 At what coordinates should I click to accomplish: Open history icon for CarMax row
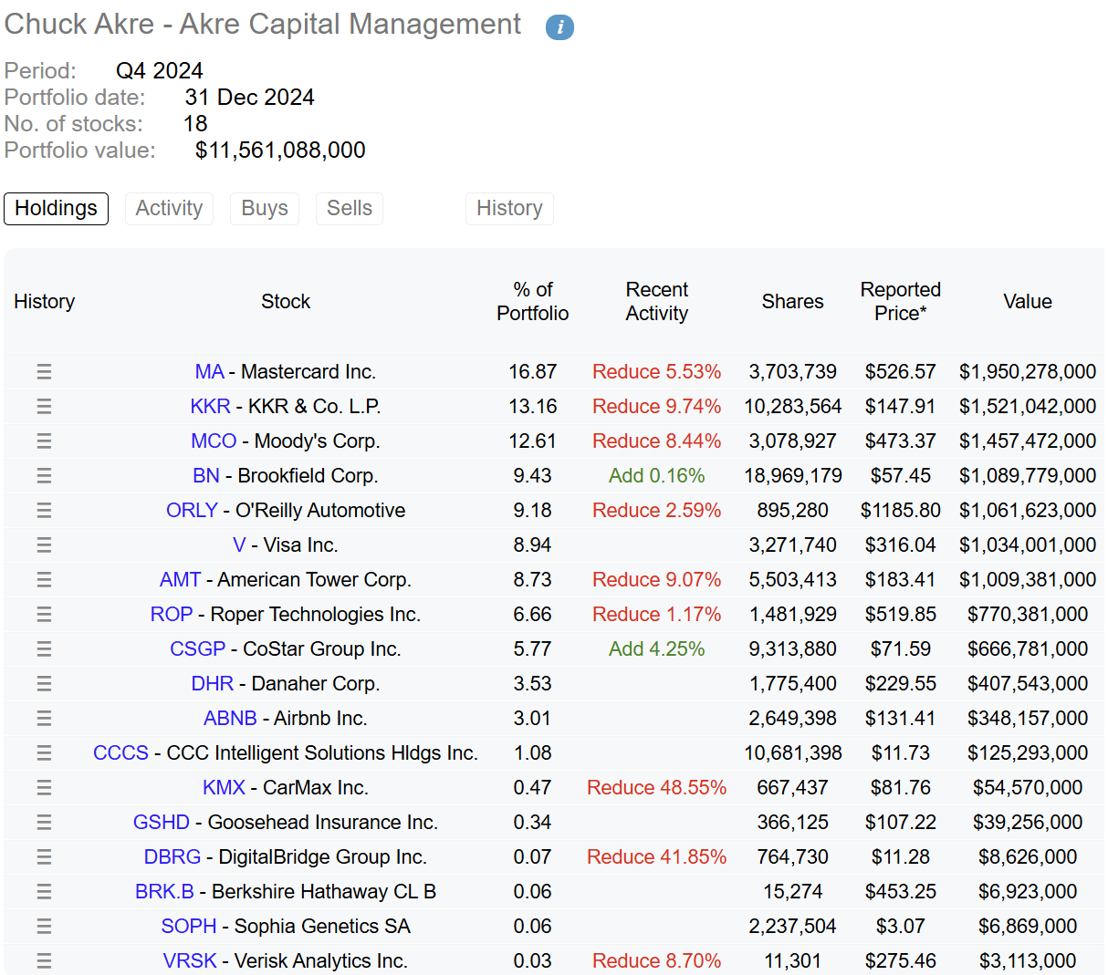pyautogui.click(x=44, y=787)
